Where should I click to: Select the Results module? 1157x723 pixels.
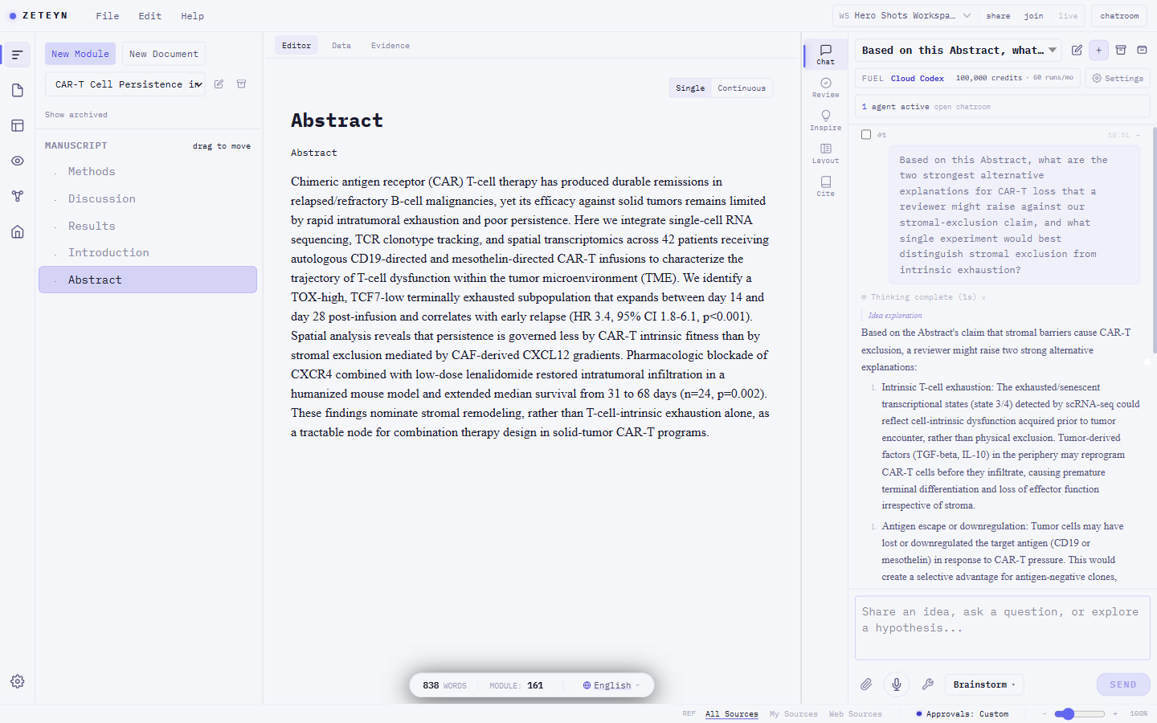pyautogui.click(x=148, y=227)
